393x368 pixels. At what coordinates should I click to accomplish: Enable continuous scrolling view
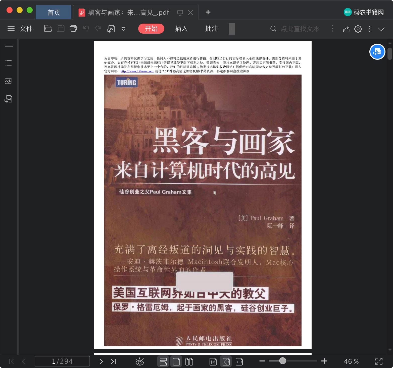(163, 361)
